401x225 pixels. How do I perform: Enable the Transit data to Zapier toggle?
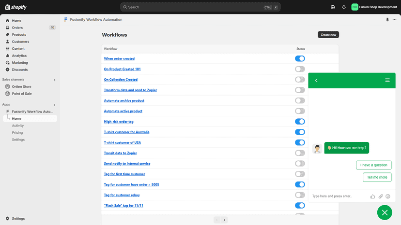coord(300,153)
